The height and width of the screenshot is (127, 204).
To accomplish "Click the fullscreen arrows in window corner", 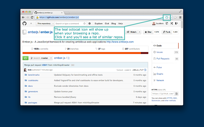I will click(180, 12).
